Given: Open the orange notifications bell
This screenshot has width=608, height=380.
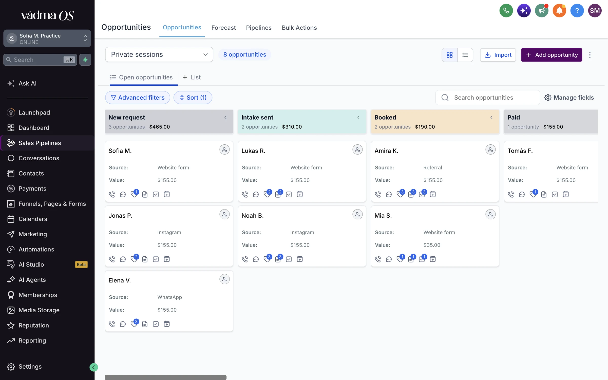Looking at the screenshot, I should [559, 11].
